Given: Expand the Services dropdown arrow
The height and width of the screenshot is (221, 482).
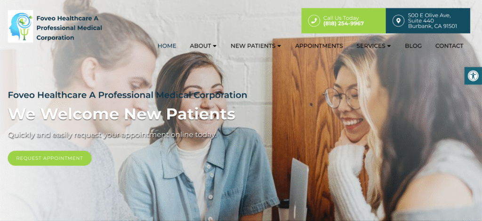Looking at the screenshot, I should (389, 46).
